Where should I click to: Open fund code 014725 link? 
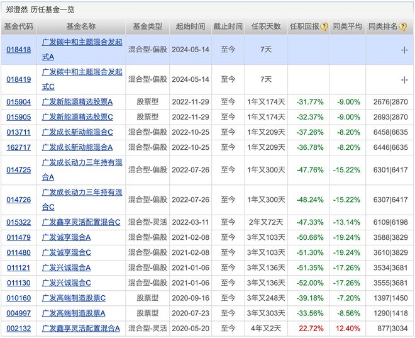click(x=18, y=170)
